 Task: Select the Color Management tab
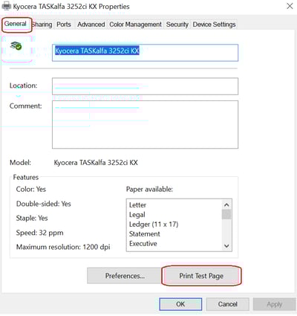(135, 25)
